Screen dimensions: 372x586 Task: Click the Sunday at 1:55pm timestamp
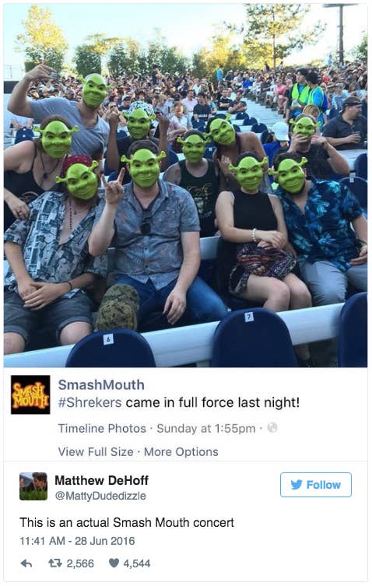point(206,428)
